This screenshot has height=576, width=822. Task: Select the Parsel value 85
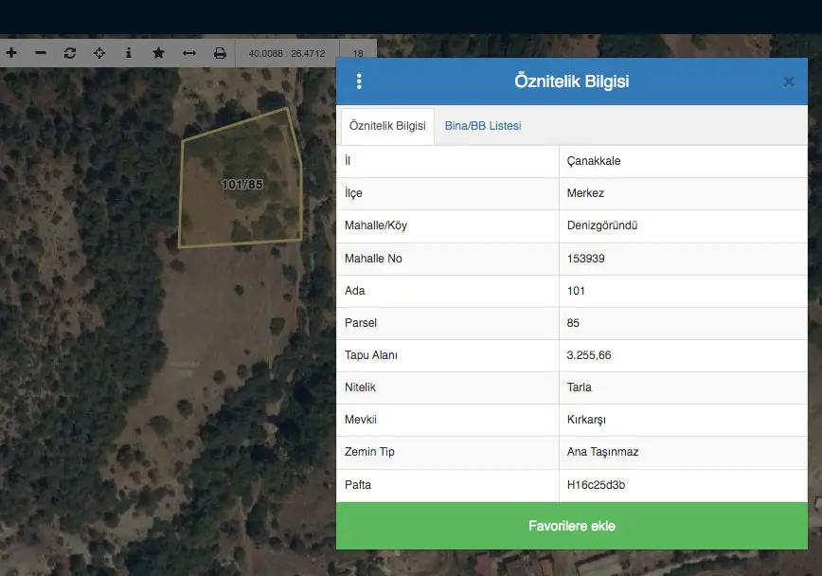click(573, 323)
